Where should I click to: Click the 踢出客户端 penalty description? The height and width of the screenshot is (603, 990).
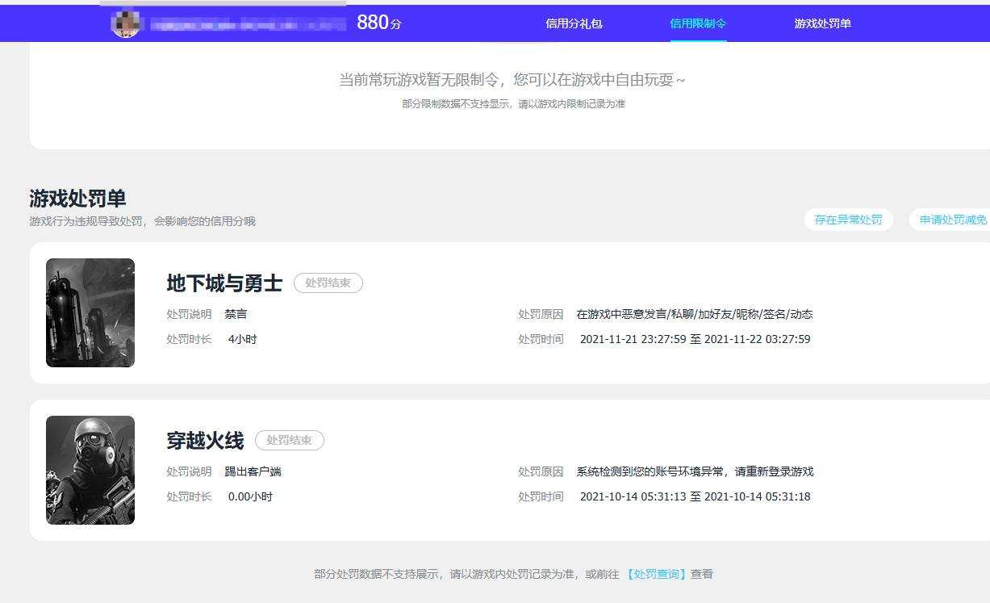tap(253, 471)
